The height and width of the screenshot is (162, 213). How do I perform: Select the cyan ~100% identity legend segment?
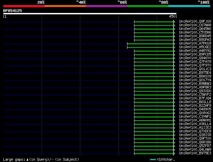(x=189, y=6)
